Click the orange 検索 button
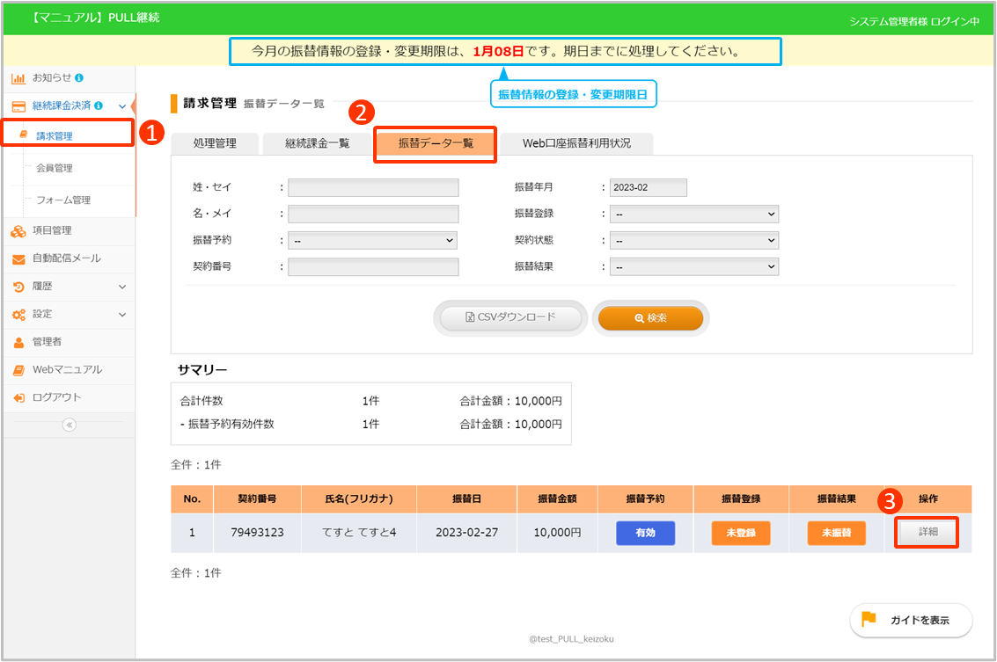 click(650, 318)
